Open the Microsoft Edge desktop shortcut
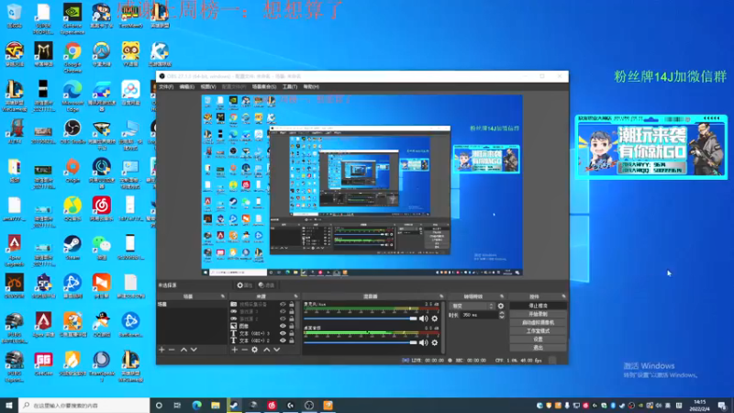Viewport: 734px width, 413px height. pos(72,96)
